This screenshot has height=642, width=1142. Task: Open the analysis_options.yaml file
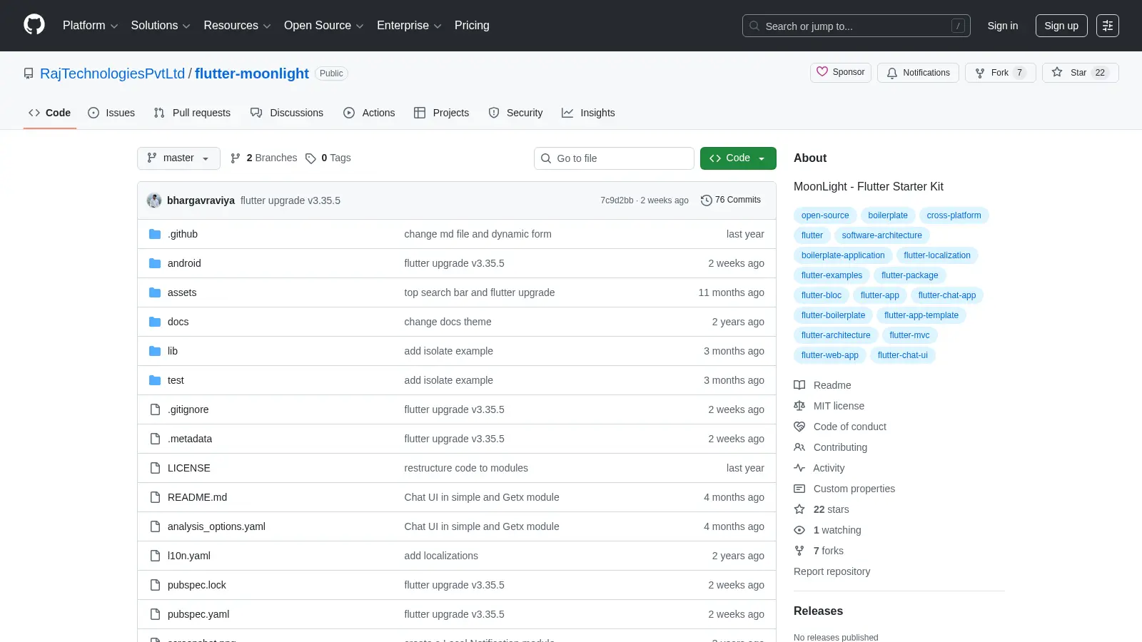pos(216,526)
